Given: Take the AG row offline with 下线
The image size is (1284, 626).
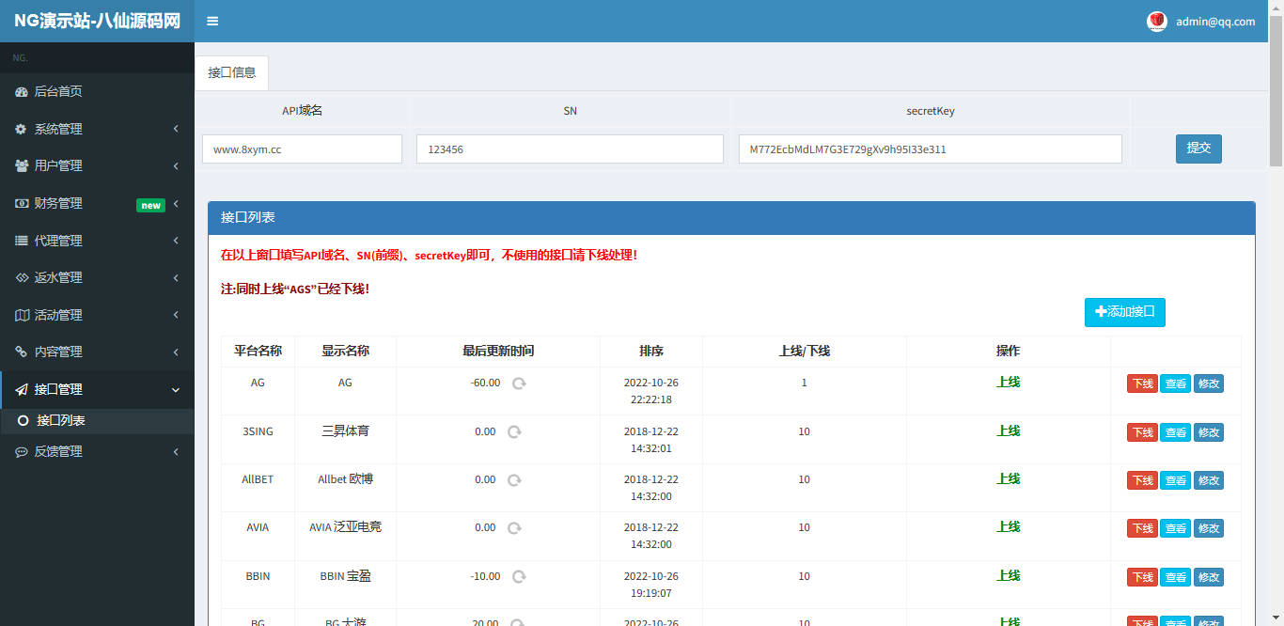Looking at the screenshot, I should (1142, 383).
